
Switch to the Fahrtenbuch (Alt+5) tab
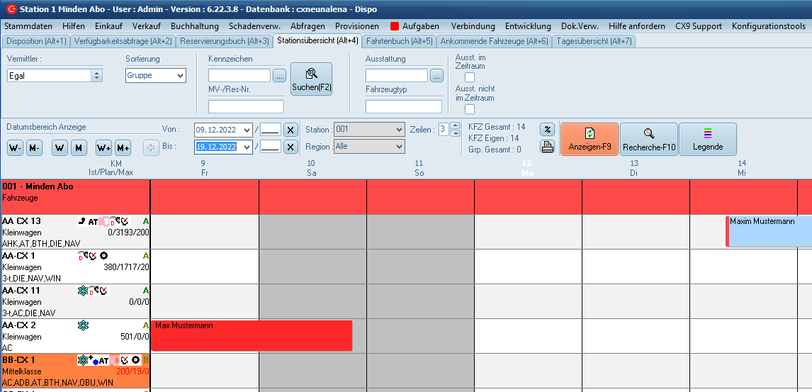click(x=399, y=41)
